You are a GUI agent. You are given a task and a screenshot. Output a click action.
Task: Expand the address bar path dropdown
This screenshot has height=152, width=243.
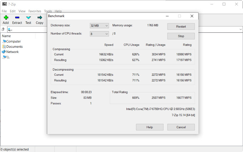[x=241, y=29]
